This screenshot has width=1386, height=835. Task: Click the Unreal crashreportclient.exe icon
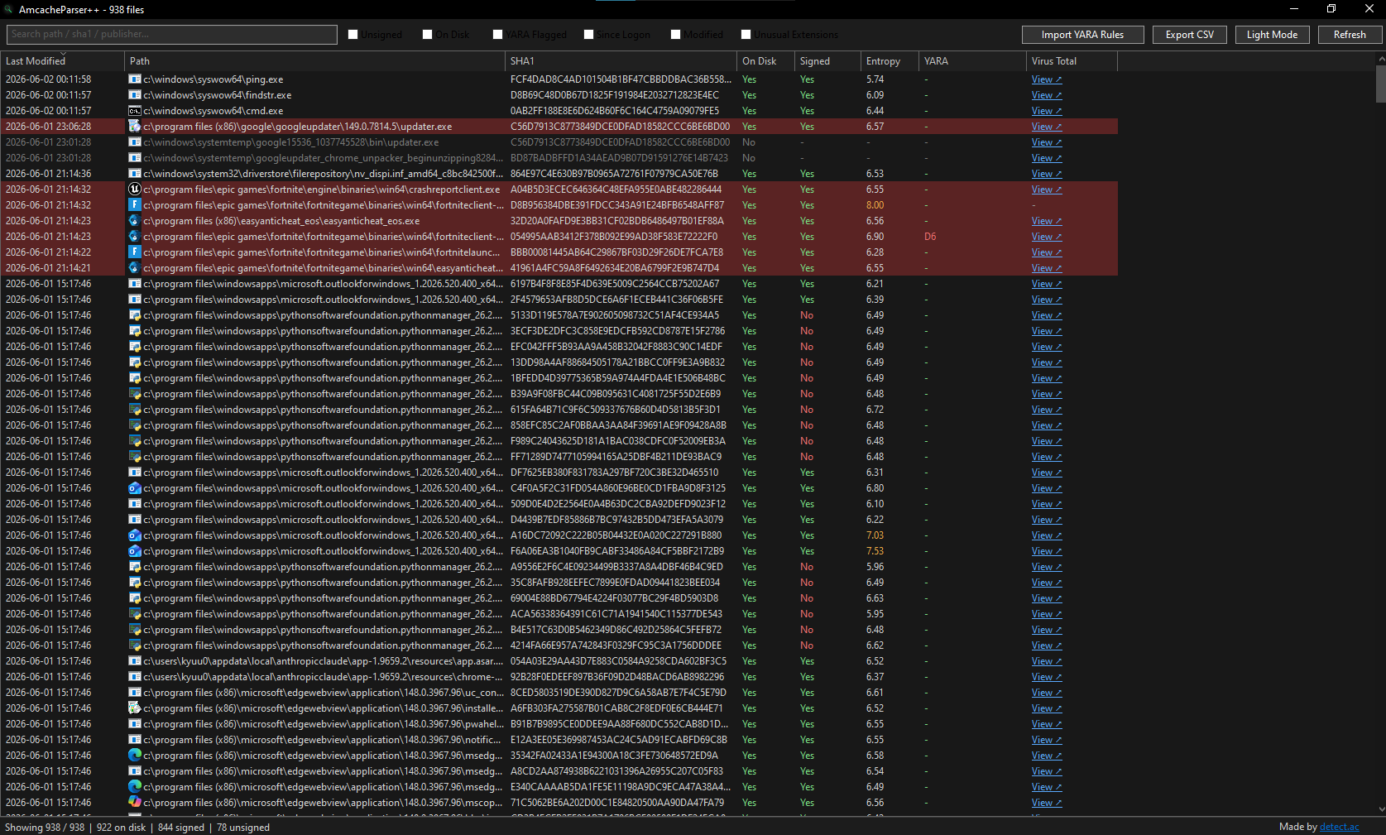point(134,190)
